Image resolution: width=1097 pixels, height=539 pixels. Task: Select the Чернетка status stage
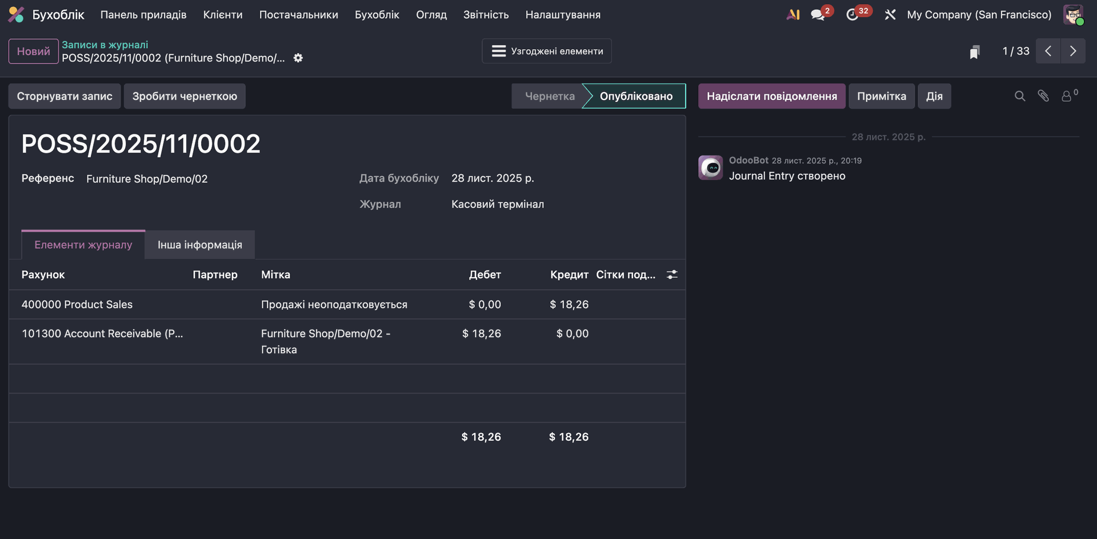549,97
